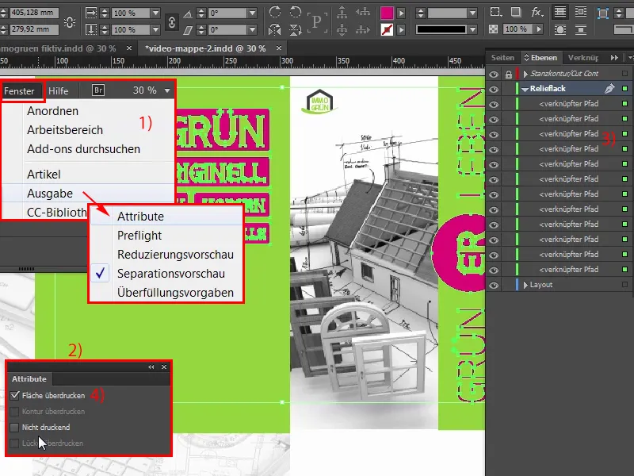This screenshot has width=634, height=476.
Task: Toggle constrain proportions for width and height
Action: coord(70,22)
